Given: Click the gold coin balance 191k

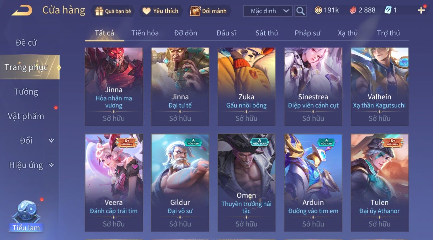Looking at the screenshot, I should pos(327,10).
